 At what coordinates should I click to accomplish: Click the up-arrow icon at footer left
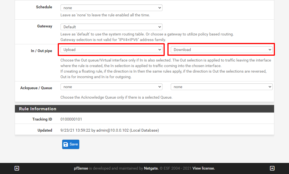coord(17,168)
